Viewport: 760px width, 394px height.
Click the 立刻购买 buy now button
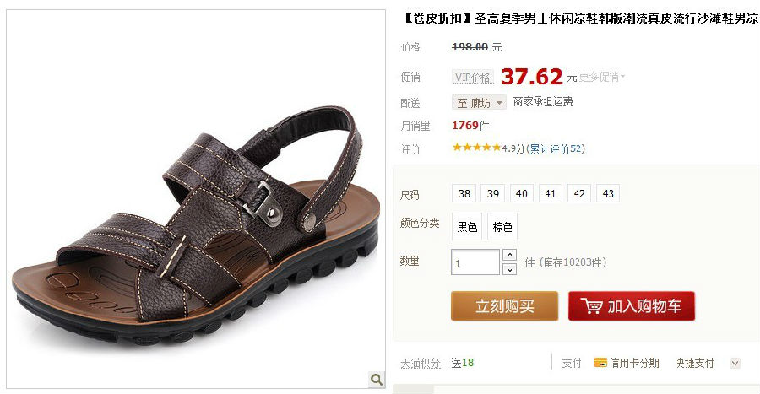pyautogui.click(x=505, y=306)
